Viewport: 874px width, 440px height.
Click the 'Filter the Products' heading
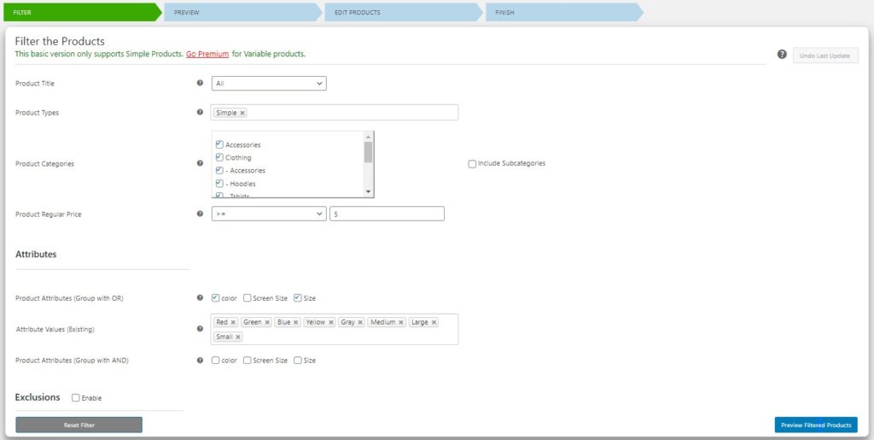point(60,41)
